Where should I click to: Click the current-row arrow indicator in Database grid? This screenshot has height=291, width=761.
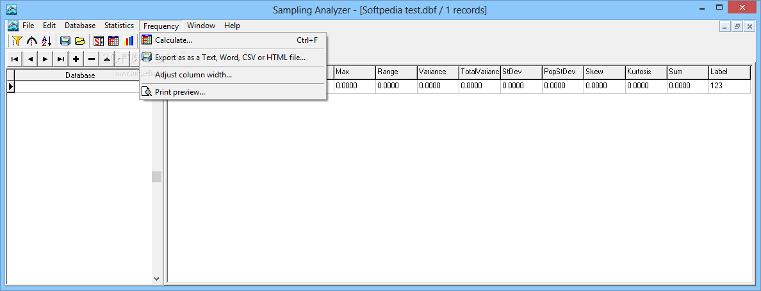(x=10, y=87)
